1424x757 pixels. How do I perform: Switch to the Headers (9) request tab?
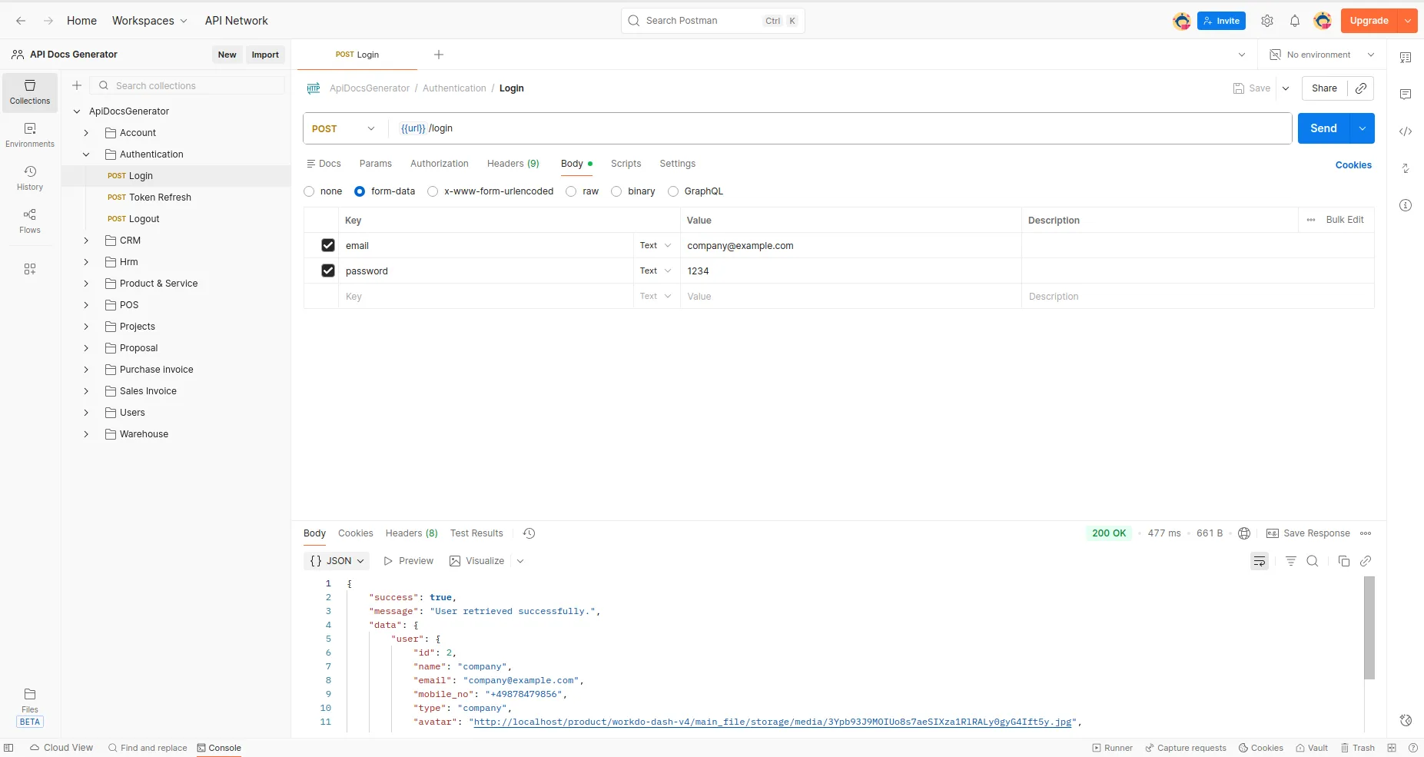[513, 164]
